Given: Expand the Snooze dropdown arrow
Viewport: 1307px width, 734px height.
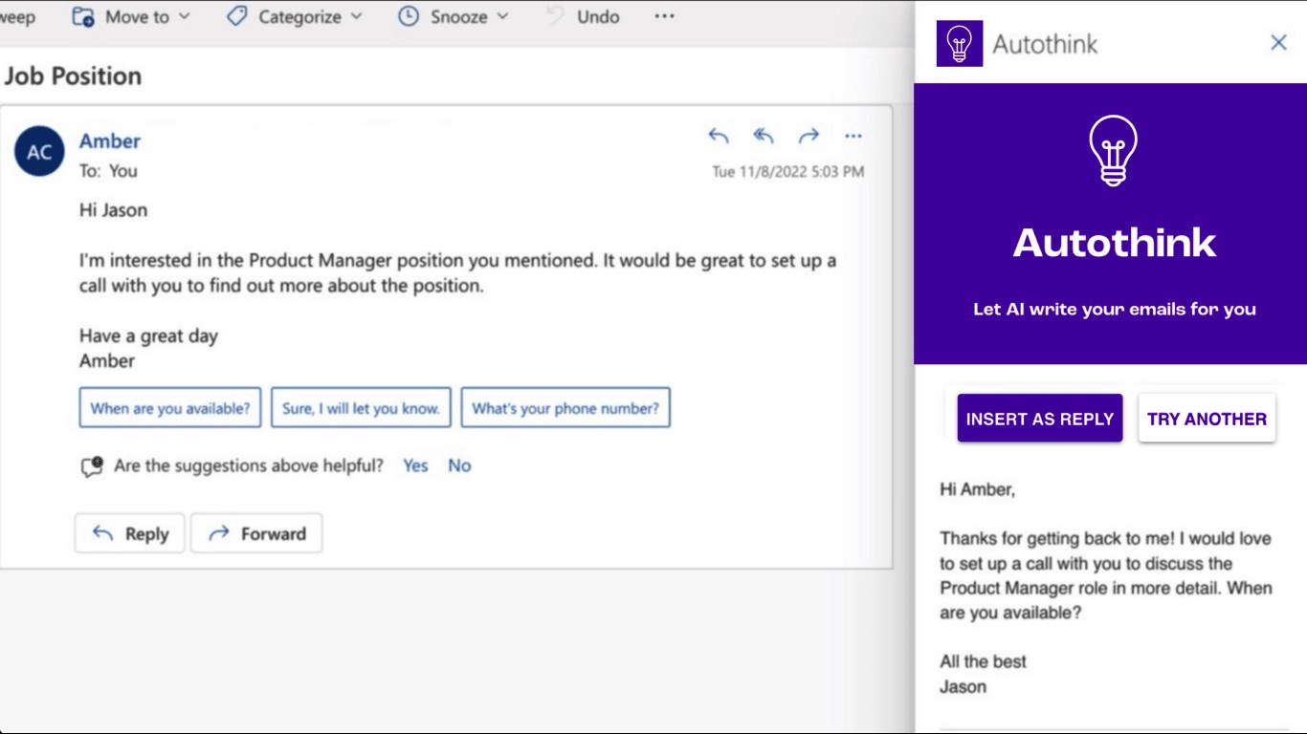Looking at the screenshot, I should click(x=503, y=16).
